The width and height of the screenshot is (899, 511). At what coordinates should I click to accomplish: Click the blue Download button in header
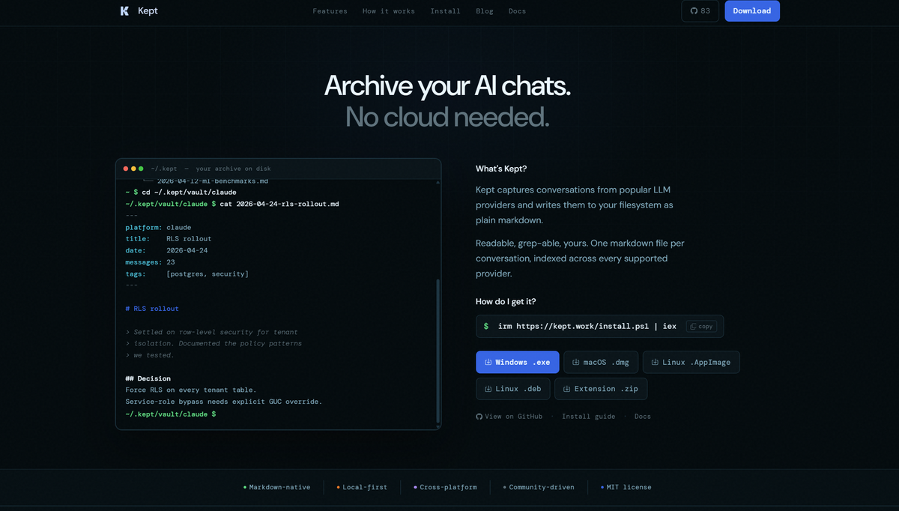752,11
